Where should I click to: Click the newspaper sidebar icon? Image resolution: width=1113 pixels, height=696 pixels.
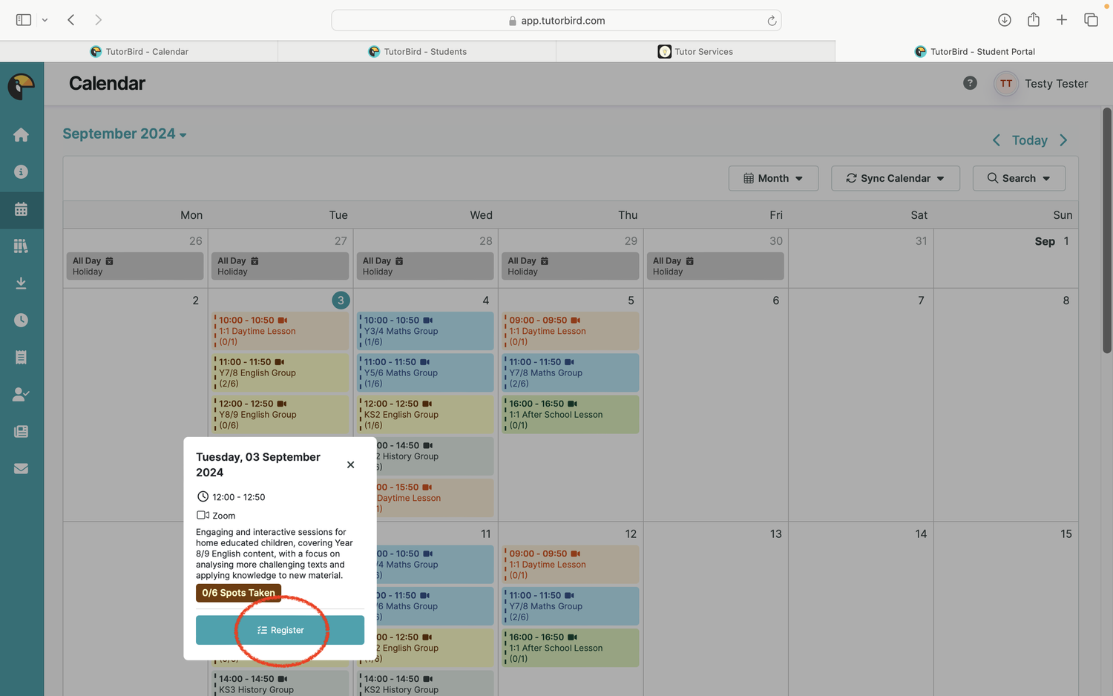21,431
